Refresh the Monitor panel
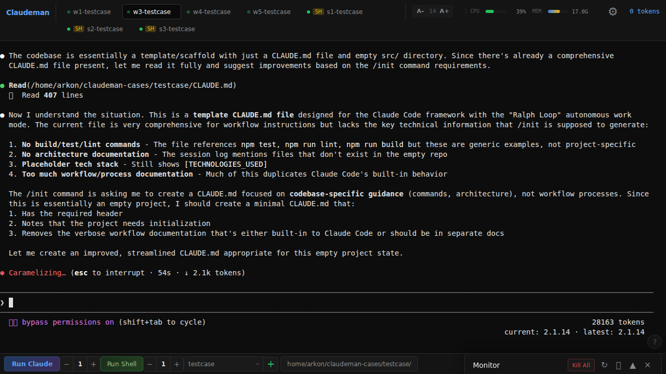This screenshot has height=374, width=666. 604,365
